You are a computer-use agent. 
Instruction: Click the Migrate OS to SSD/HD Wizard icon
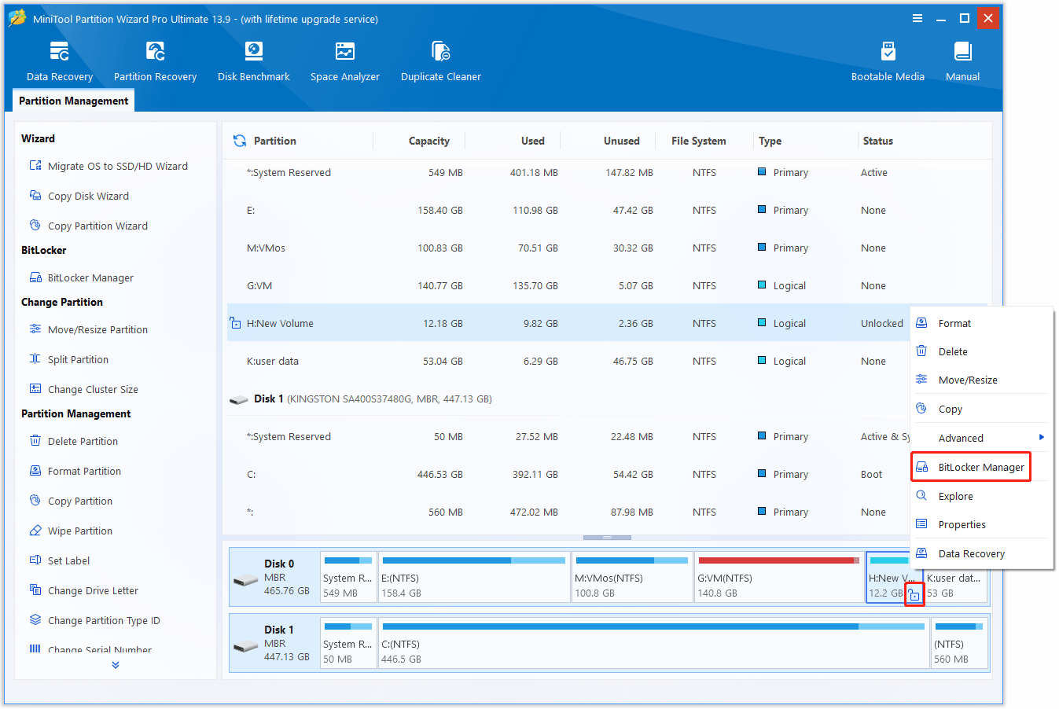pyautogui.click(x=35, y=166)
